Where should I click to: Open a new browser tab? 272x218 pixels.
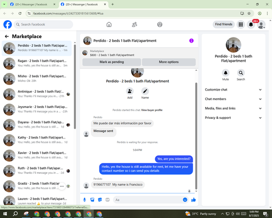[x=113, y=4]
